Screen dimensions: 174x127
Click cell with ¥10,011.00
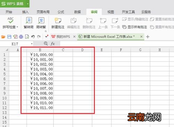(x=40, y=108)
